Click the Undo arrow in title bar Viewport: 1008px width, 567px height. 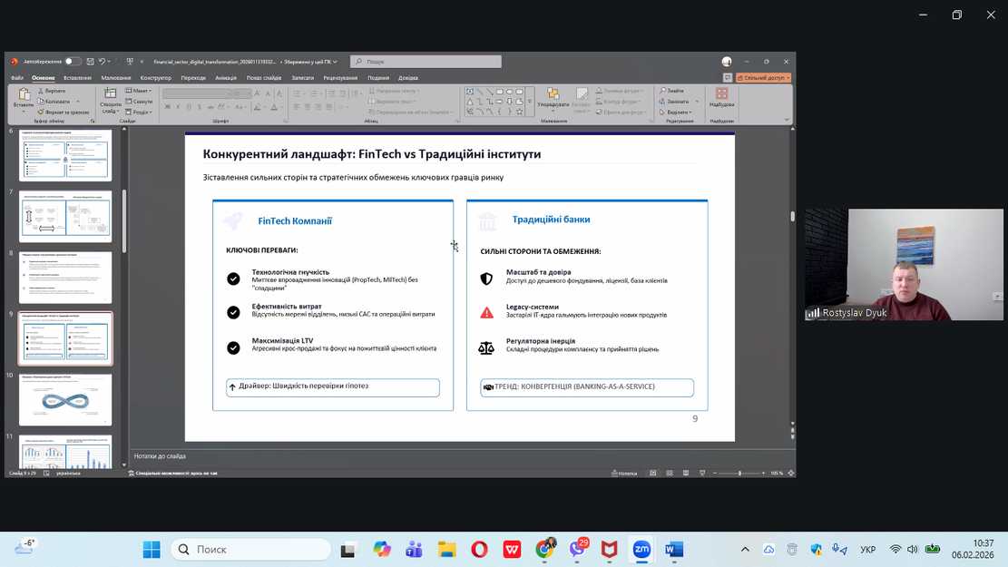102,62
